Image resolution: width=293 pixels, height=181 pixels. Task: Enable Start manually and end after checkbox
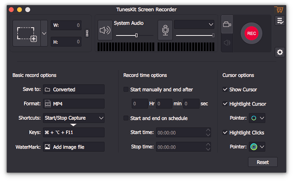126,89
